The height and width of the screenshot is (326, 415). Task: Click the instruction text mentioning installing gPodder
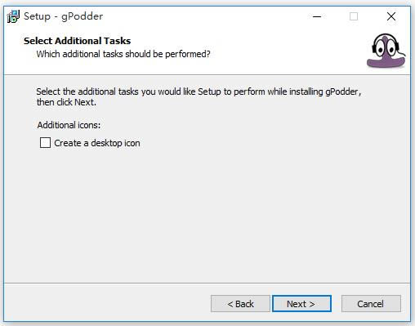[199, 92]
